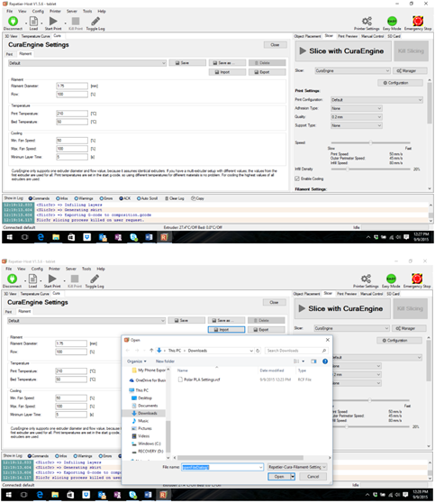Switch to Manual Control tab in upper window
This screenshot has width=435, height=503.
pos(373,36)
